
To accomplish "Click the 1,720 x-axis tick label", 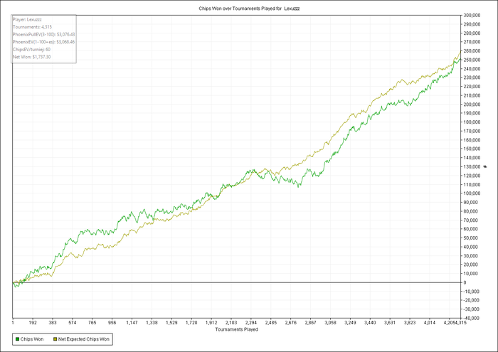I will click(x=191, y=323).
